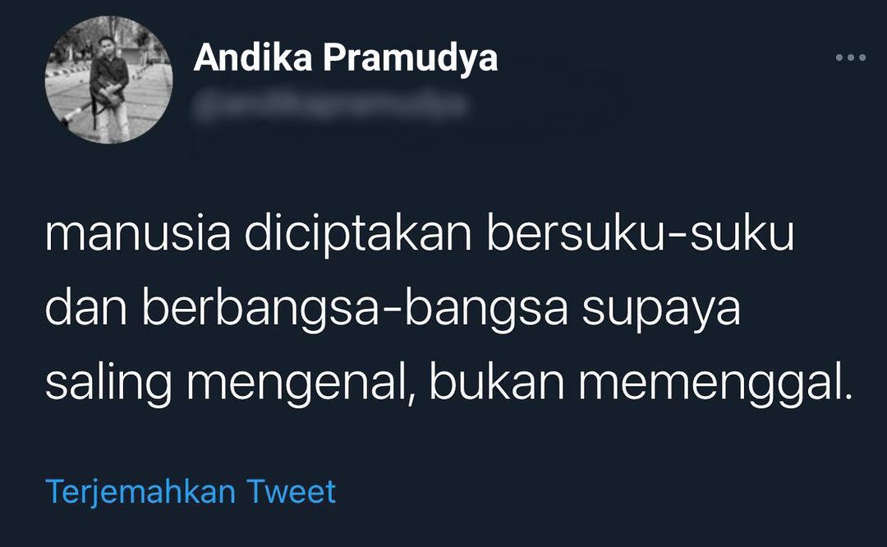Click the surname Pramudya in header
Image resolution: width=887 pixels, height=547 pixels.
click(x=411, y=59)
